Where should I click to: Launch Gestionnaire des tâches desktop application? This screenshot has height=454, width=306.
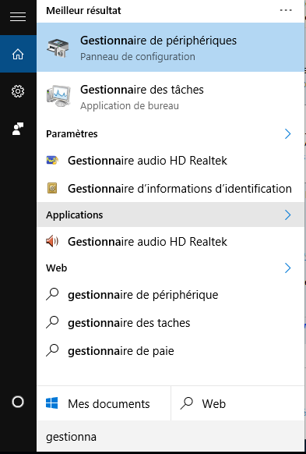(171, 97)
